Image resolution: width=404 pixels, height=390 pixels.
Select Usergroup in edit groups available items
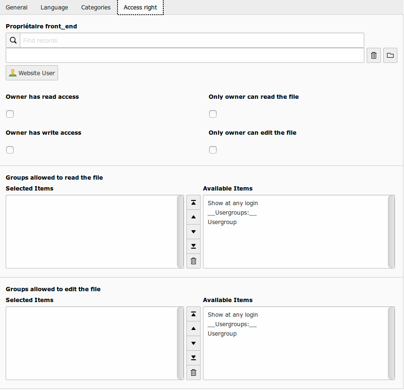pos(222,333)
